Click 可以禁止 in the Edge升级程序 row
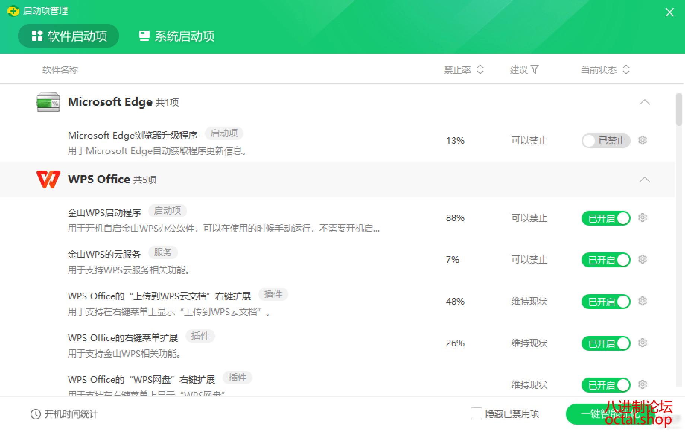 pos(529,140)
